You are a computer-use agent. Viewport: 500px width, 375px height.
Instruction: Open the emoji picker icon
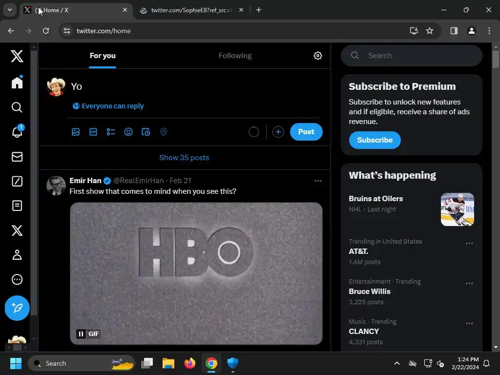tap(128, 132)
